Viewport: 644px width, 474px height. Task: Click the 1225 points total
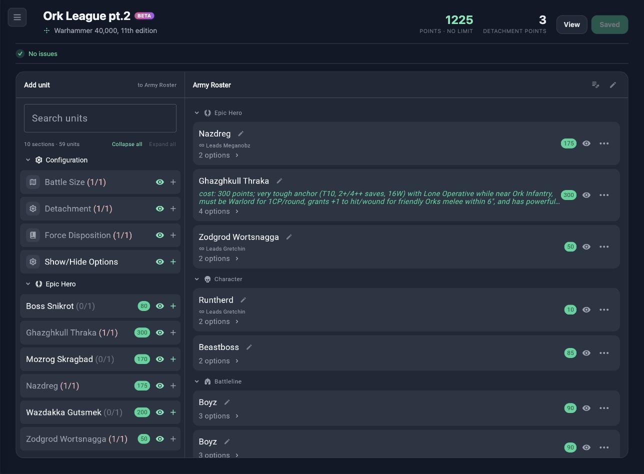[x=459, y=20]
